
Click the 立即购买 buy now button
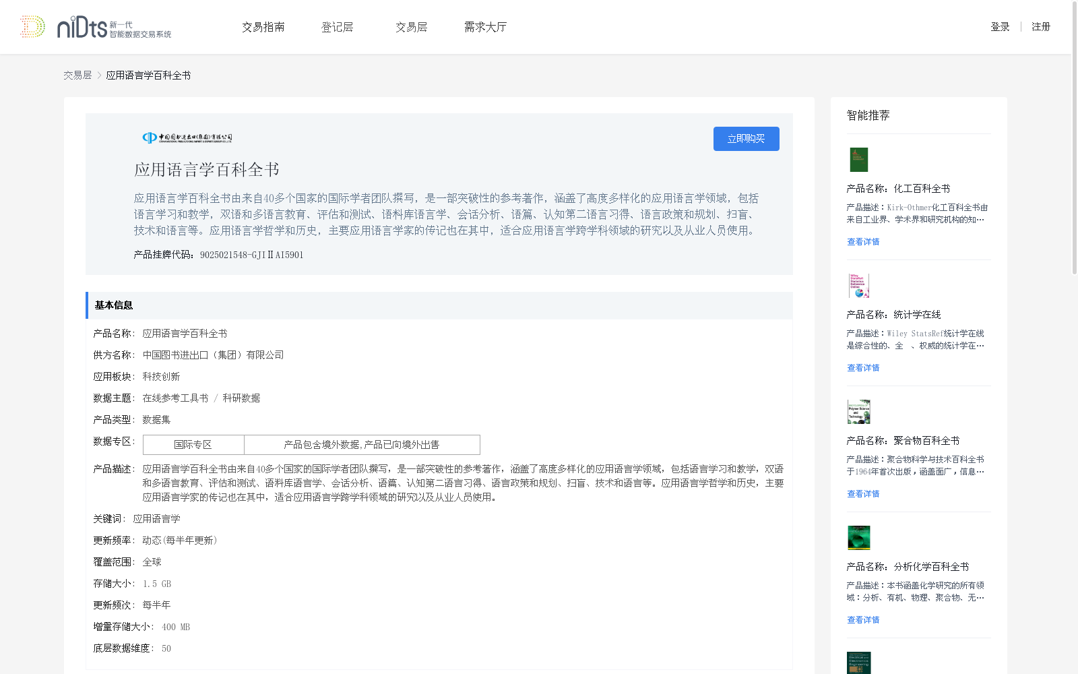tap(747, 139)
